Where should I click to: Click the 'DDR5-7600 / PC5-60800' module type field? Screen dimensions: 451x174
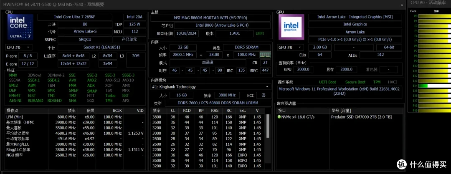click(218, 103)
